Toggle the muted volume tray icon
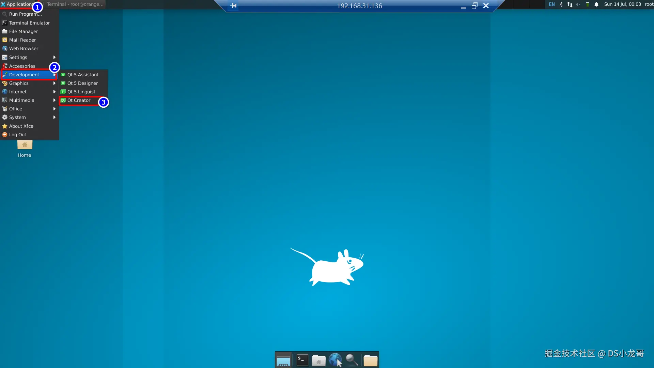Image resolution: width=654 pixels, height=368 pixels. click(x=578, y=4)
